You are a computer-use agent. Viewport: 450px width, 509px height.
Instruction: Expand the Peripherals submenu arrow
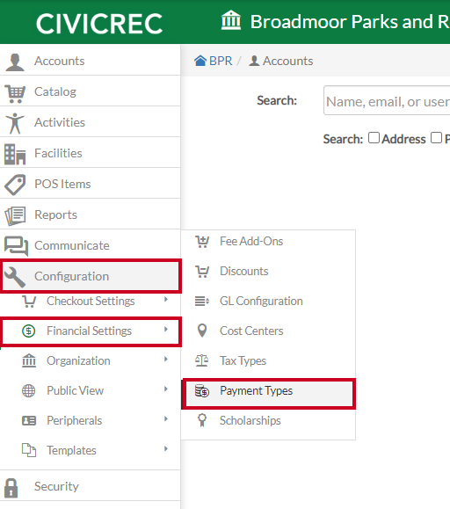click(166, 418)
